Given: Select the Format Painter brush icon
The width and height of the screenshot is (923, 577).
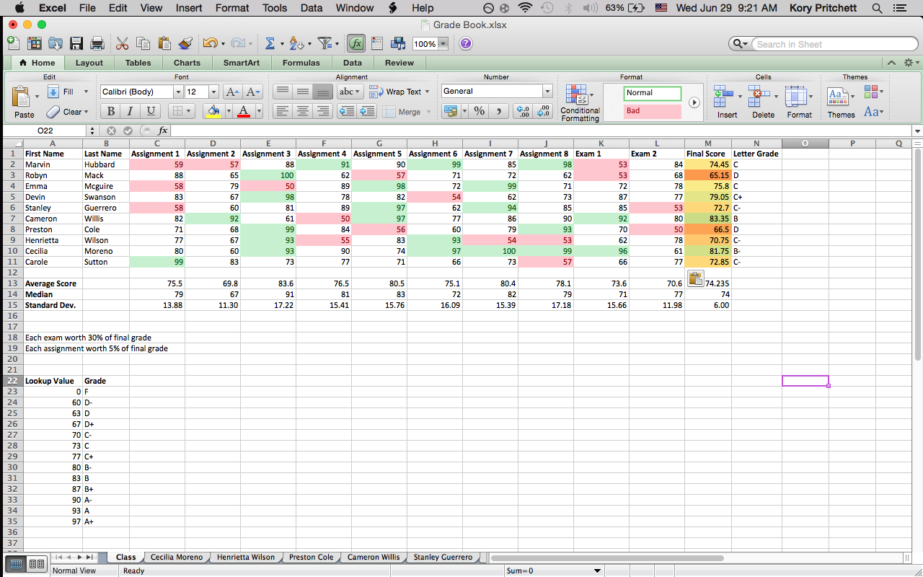Looking at the screenshot, I should pos(185,44).
